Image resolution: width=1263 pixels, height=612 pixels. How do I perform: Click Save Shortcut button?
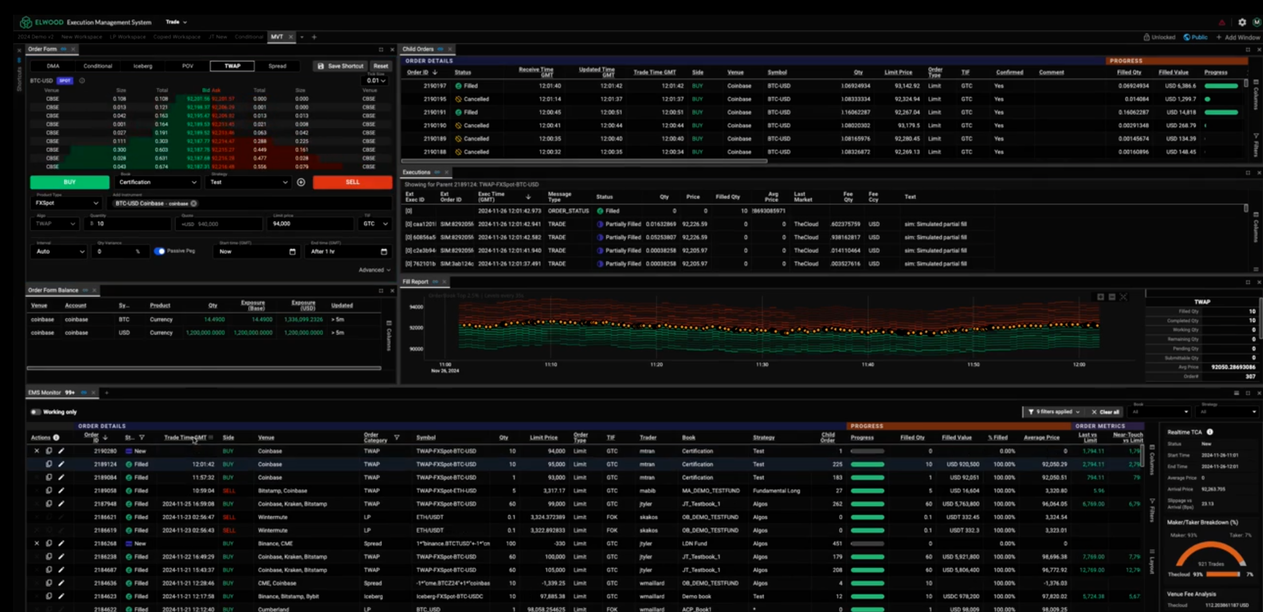pos(341,66)
